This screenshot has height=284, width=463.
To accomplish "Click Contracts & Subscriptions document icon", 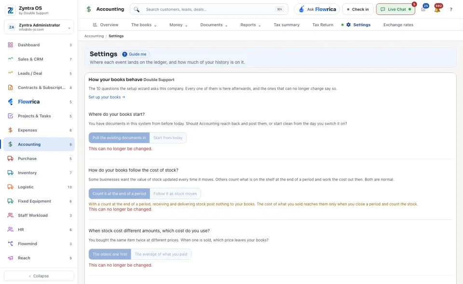I will pyautogui.click(x=10, y=87).
